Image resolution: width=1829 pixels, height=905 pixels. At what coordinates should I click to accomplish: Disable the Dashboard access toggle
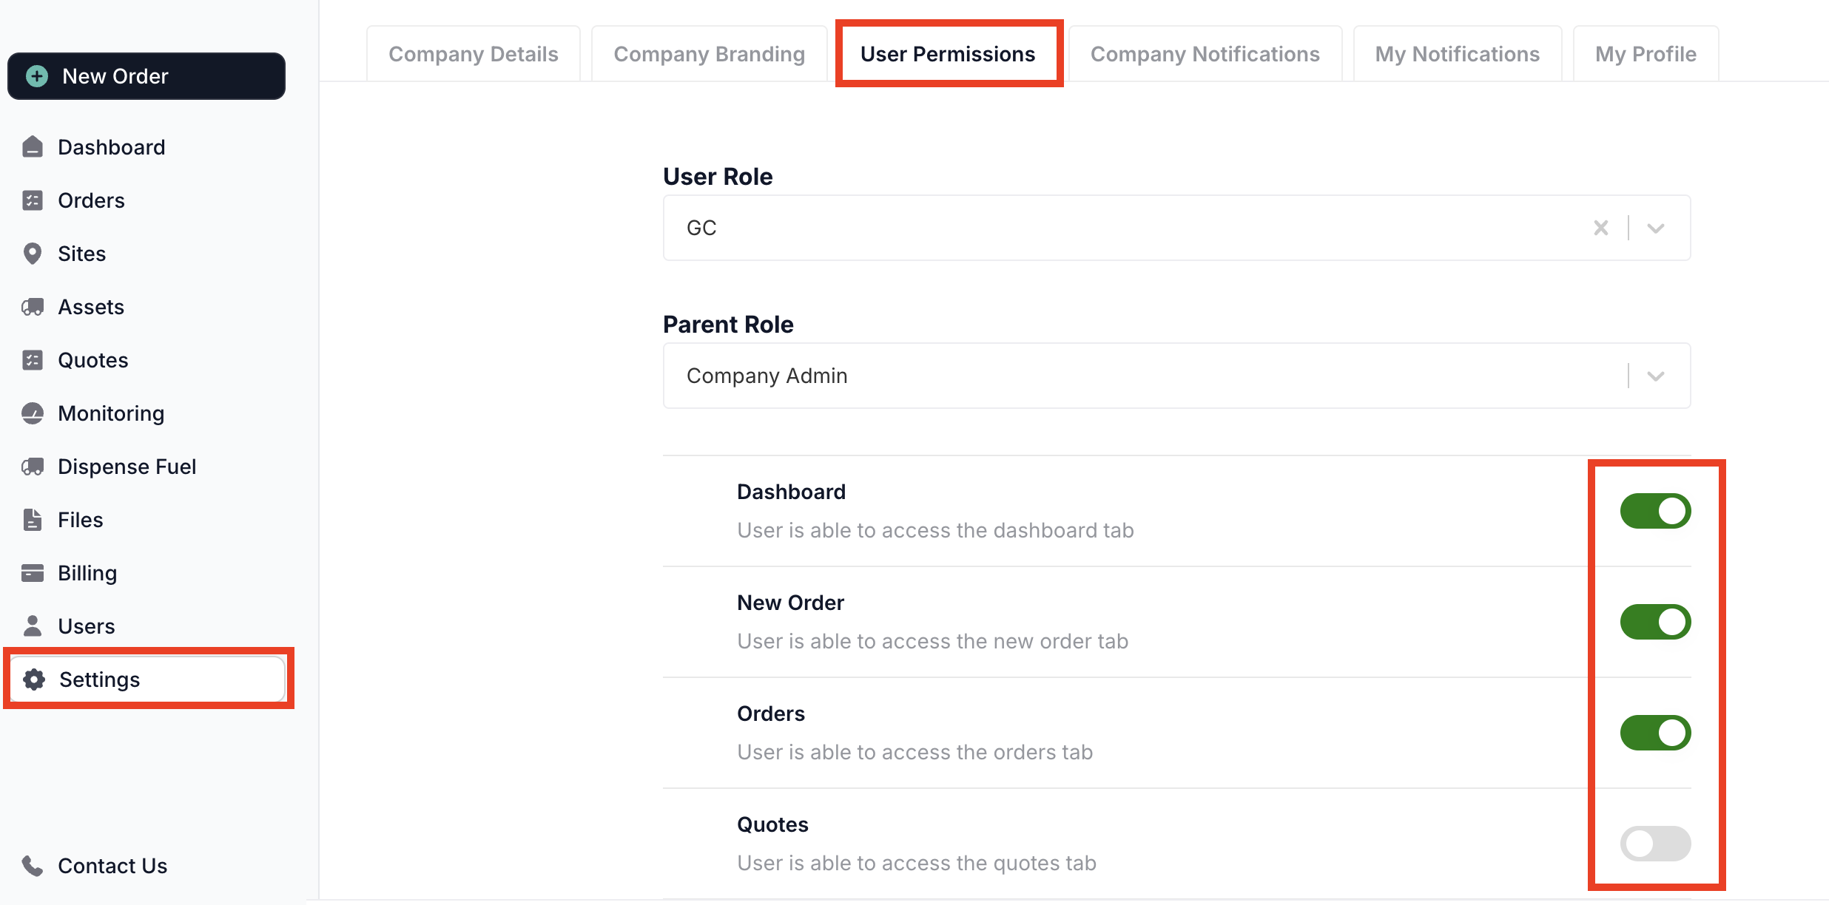point(1655,511)
